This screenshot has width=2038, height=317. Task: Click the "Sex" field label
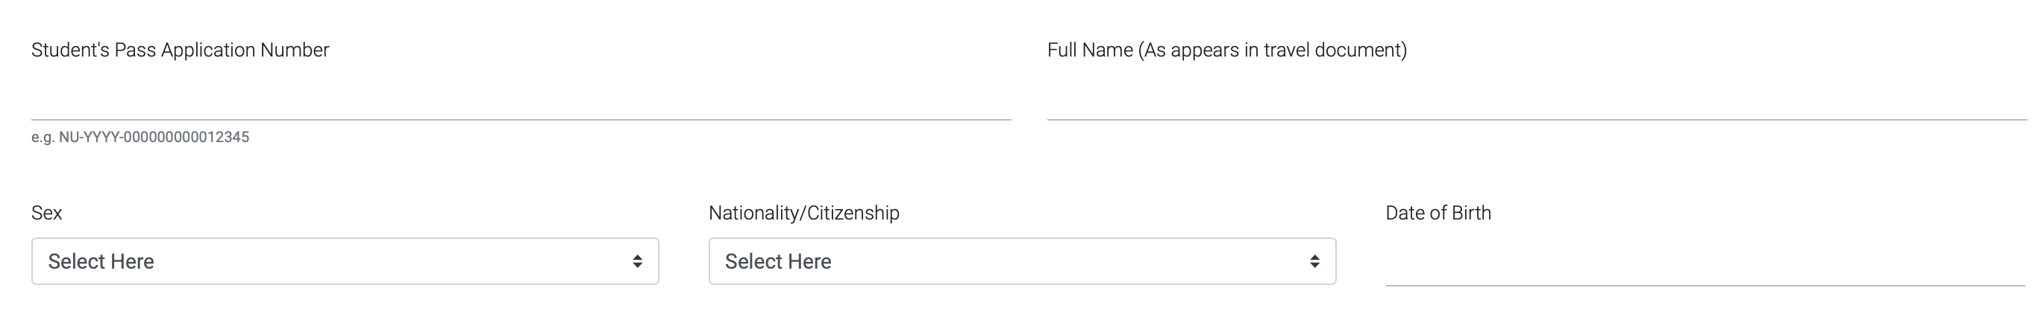(x=47, y=213)
